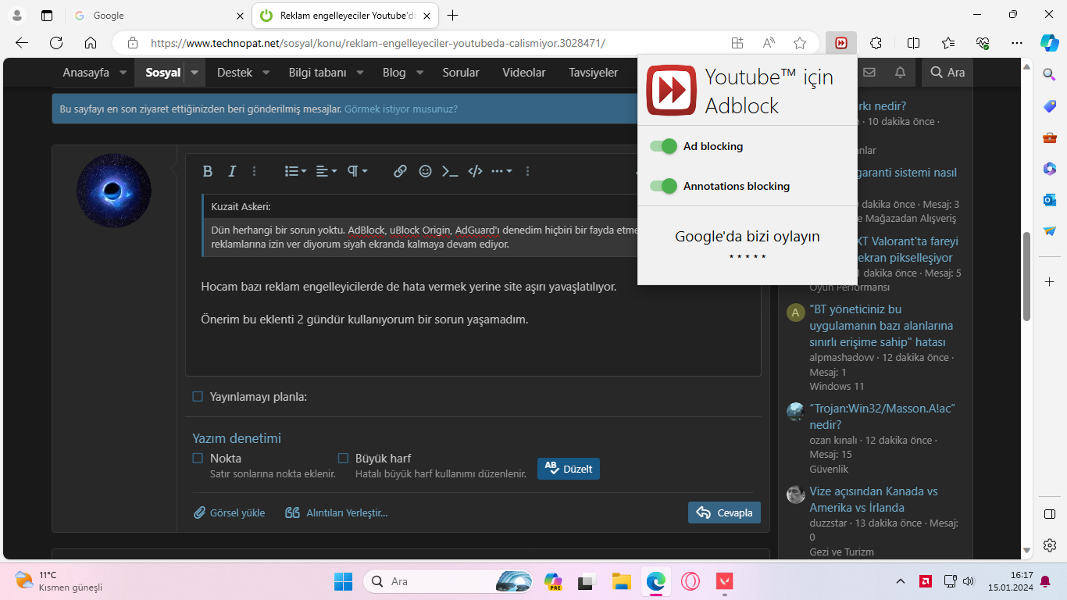Screen dimensions: 1067x600
Task: Expand the Destek menu arrow
Action: tap(266, 73)
